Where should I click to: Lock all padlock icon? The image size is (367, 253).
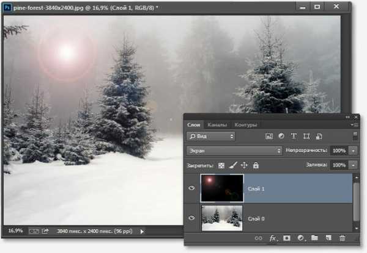(x=256, y=165)
